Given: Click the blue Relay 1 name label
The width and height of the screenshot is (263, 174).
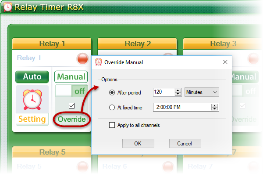Looking at the screenshot, I should click(29, 58).
